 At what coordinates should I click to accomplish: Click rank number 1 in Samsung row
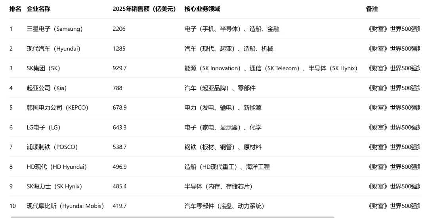pyautogui.click(x=11, y=29)
